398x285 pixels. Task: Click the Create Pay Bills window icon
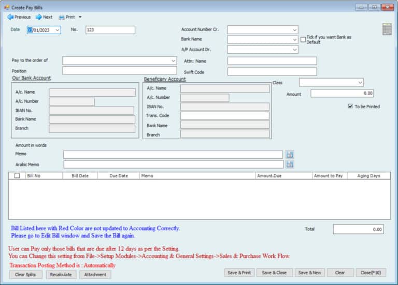(6, 7)
